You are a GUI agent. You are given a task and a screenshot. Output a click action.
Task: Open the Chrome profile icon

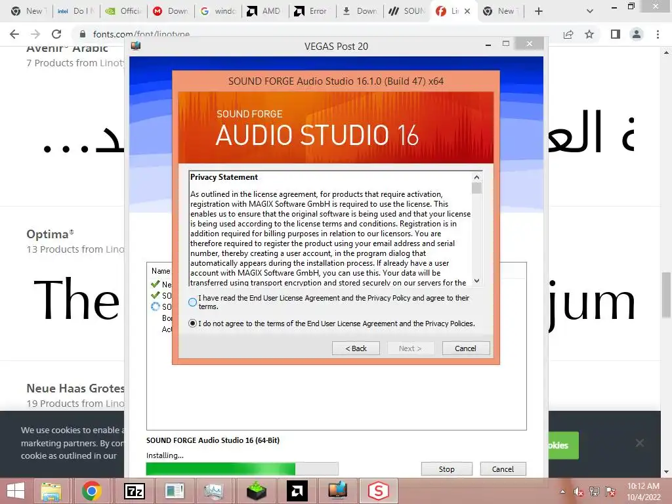coord(637,34)
